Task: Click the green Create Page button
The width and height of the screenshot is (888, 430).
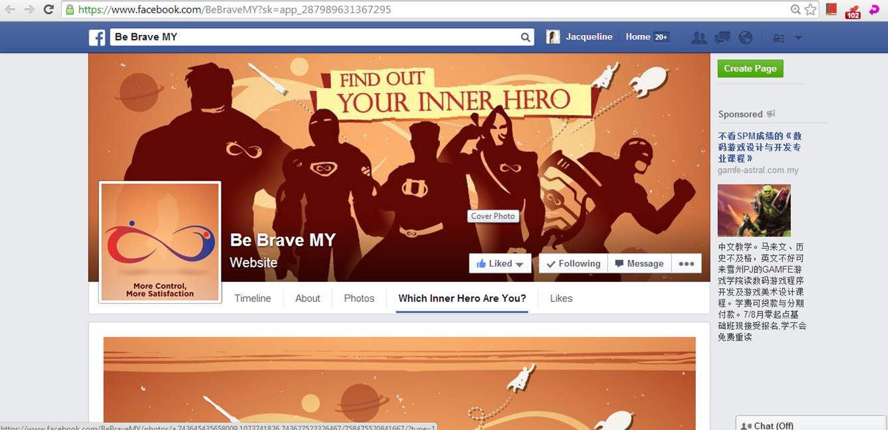Action: [x=750, y=68]
